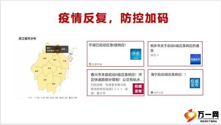Select the 杭州 region on the map
Image resolution: width=221 pixels, height=125 pixels.
pos(45,58)
